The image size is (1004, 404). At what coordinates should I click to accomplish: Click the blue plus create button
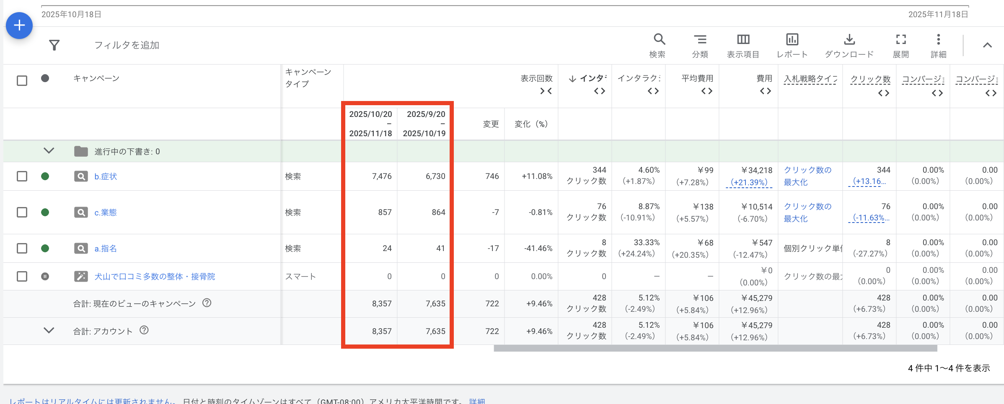19,26
